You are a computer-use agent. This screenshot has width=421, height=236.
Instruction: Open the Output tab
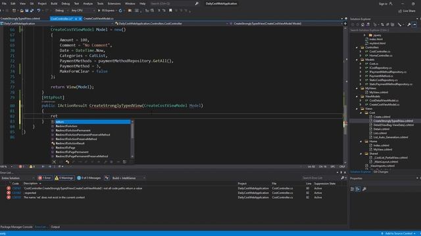[55, 227]
